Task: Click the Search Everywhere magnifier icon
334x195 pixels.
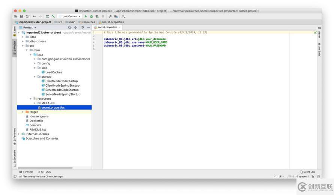Action: (x=123, y=16)
